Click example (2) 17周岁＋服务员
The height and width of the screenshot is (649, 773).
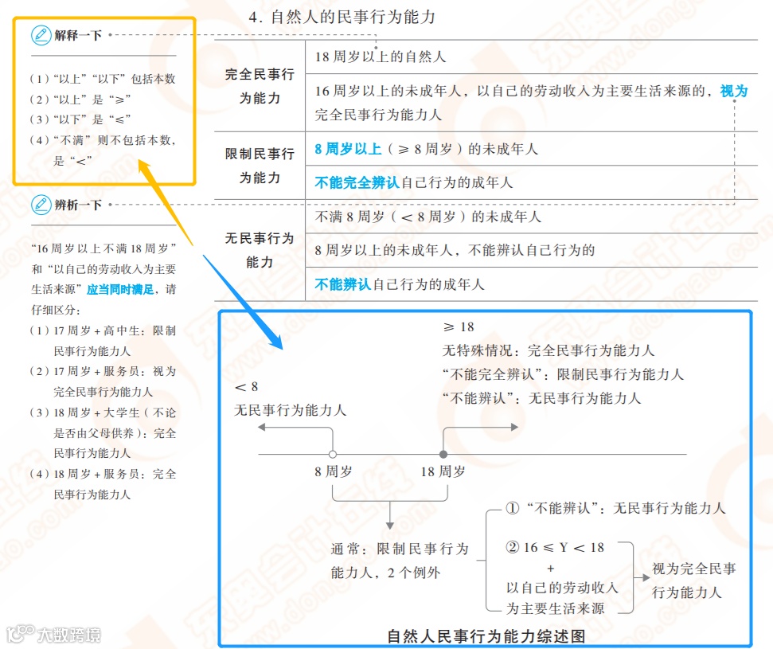click(x=103, y=381)
